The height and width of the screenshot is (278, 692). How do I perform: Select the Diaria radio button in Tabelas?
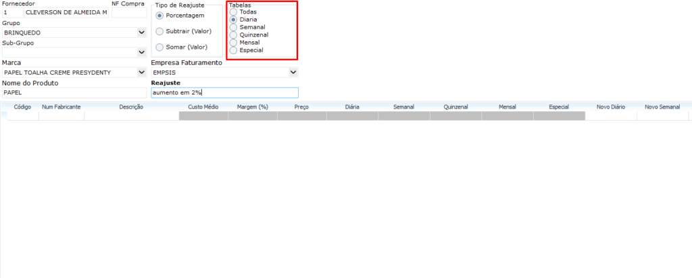234,20
